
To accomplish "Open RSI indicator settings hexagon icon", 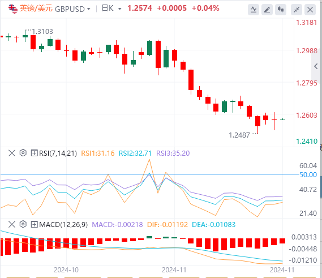I will [23, 153].
